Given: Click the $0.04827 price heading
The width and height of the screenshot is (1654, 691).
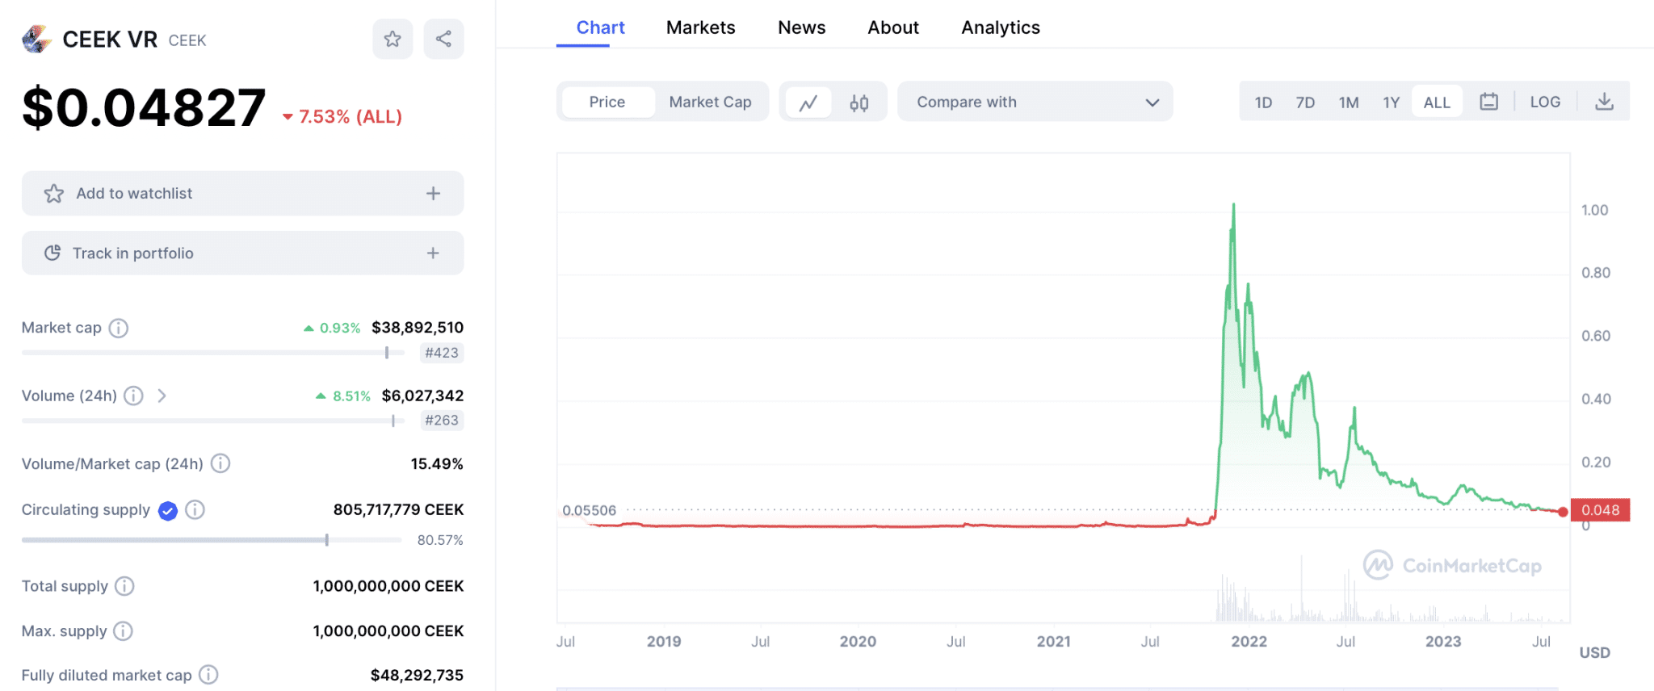Looking at the screenshot, I should (x=144, y=107).
